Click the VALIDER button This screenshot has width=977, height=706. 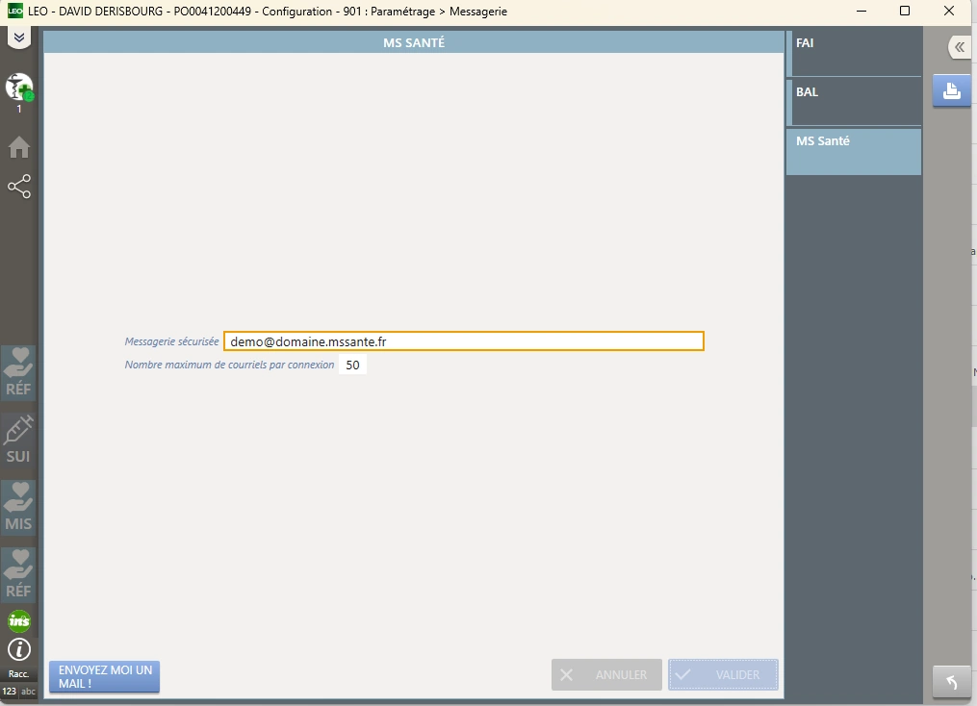723,675
